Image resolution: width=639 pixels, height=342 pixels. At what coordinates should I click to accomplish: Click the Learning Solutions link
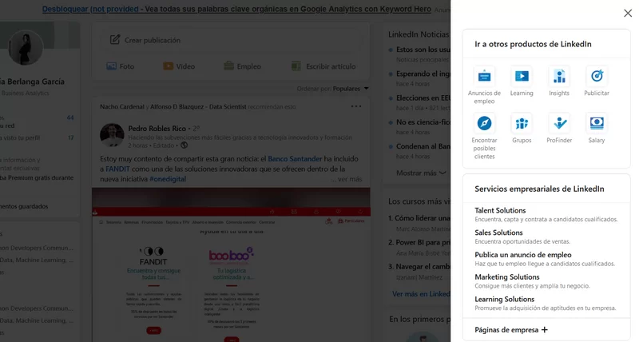point(505,299)
